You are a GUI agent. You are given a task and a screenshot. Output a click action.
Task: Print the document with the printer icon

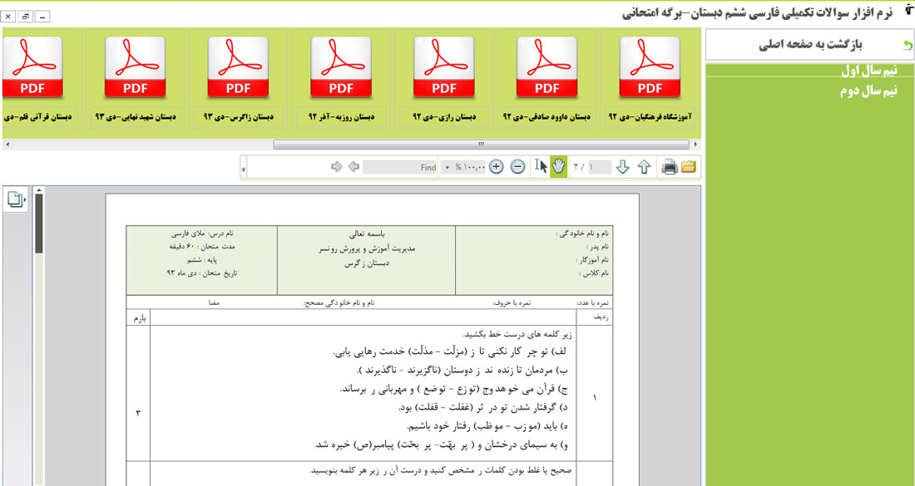pyautogui.click(x=669, y=167)
